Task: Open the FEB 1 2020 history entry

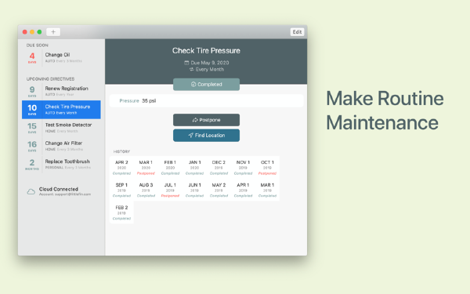Action: (170, 168)
